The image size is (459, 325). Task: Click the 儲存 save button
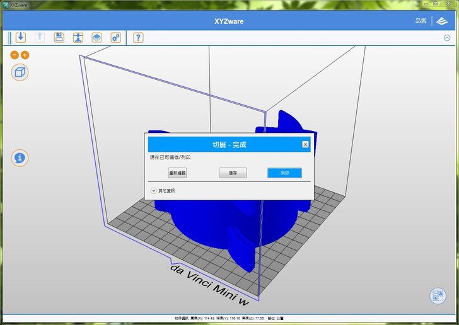233,173
